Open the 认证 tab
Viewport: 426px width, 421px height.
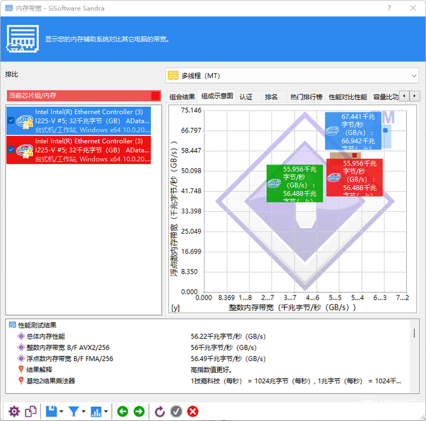point(246,97)
